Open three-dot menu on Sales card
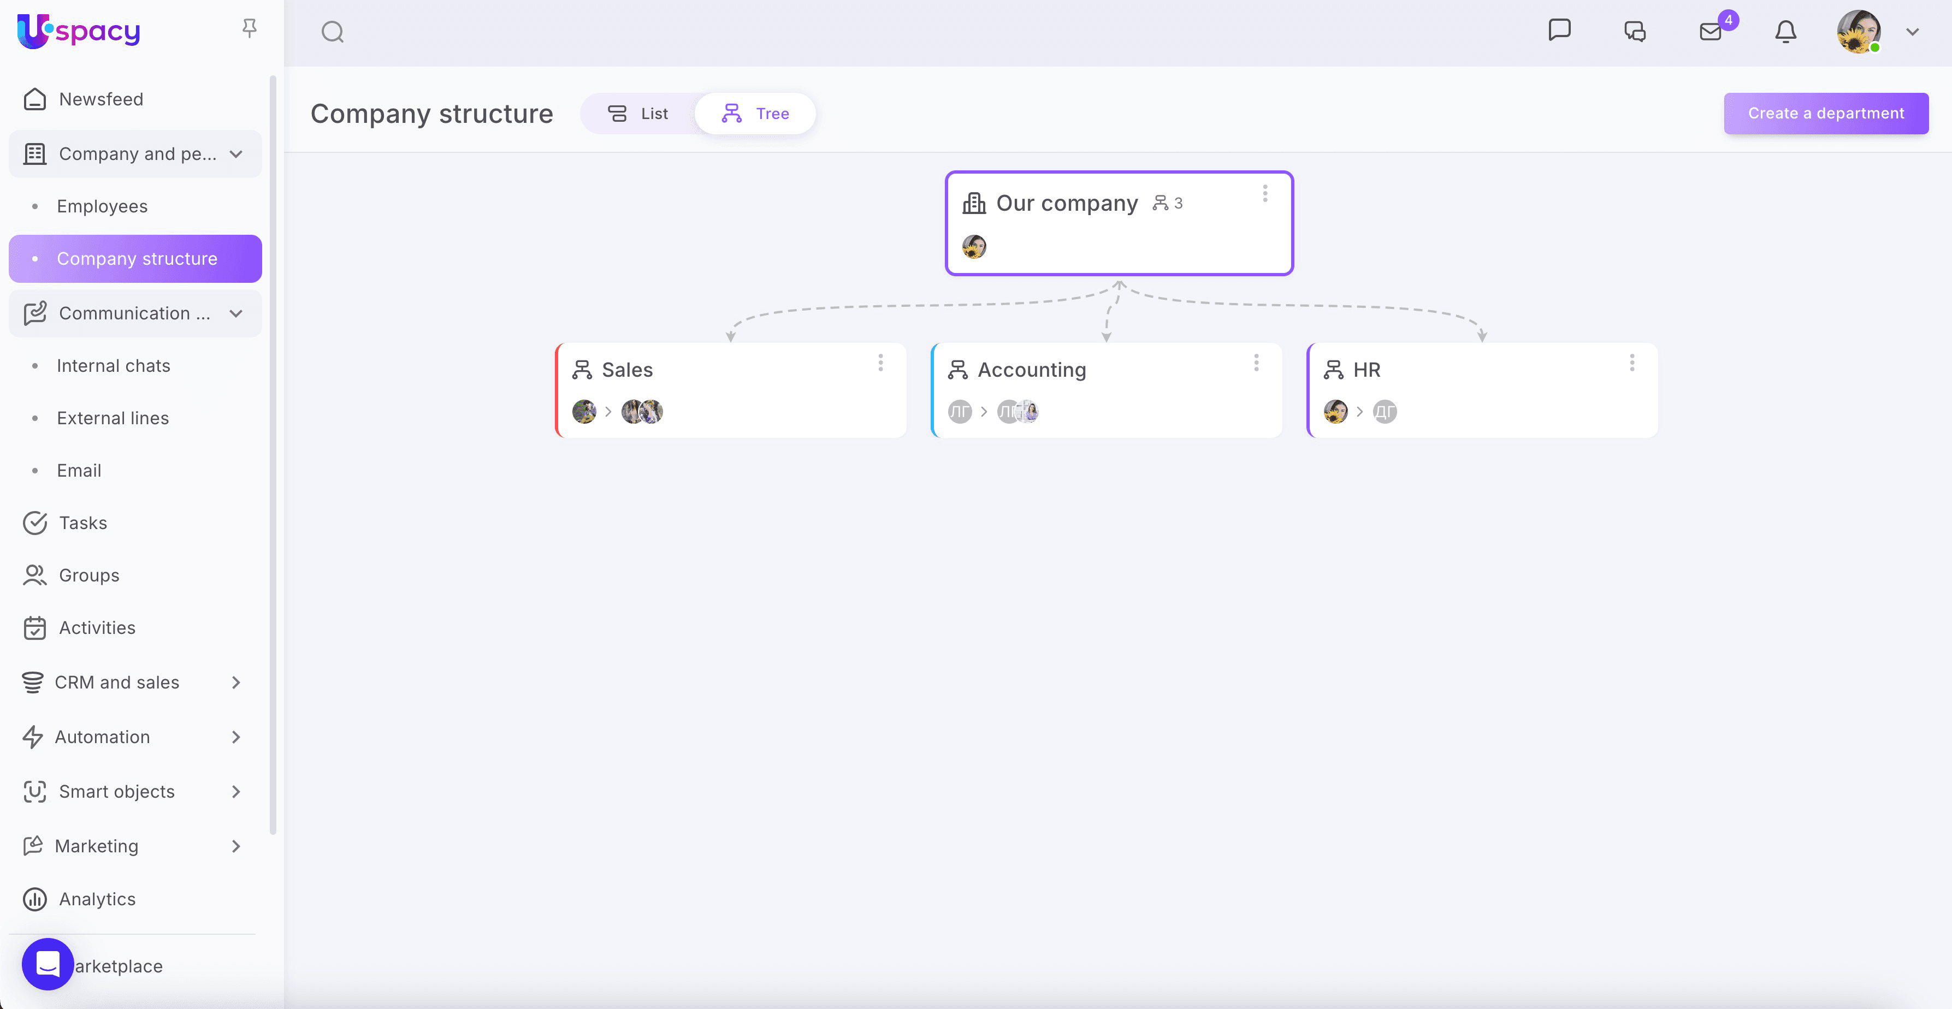 coord(880,363)
